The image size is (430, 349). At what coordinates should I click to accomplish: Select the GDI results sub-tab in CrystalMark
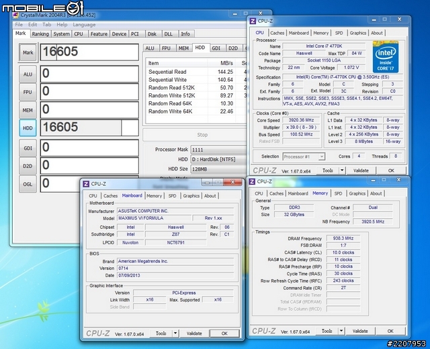click(216, 48)
